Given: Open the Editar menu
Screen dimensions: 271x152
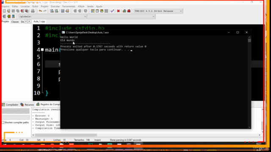Looking at the screenshot, I should click(15, 6).
